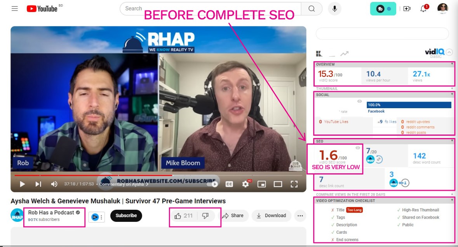Click the vidIQ basic logo

coord(435,53)
